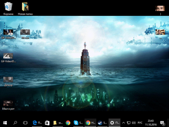Open the clock showing 23:43
Screen dimensions: 169x127
(151, 123)
